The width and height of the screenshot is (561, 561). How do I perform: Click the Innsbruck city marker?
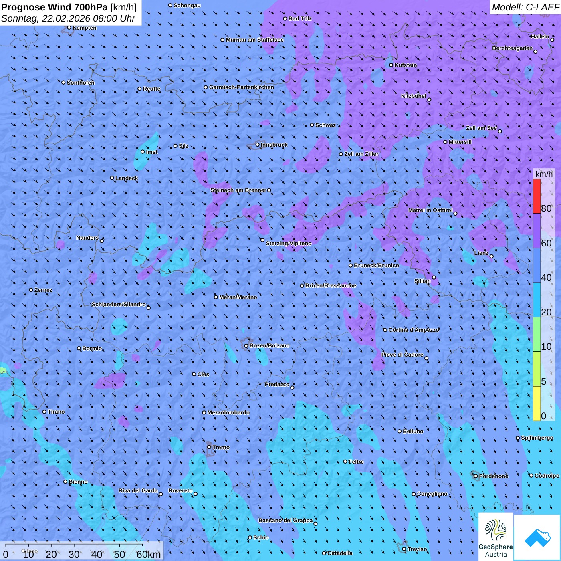258,145
